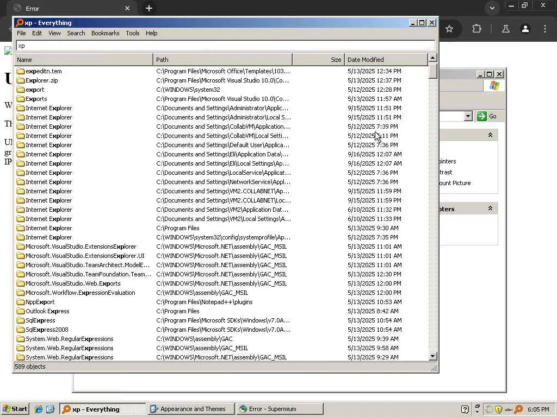Click the Start button

pos(15,409)
